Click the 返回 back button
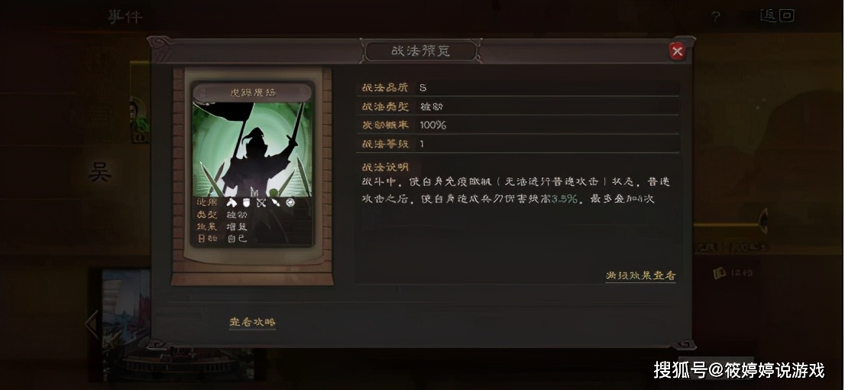 [x=776, y=15]
